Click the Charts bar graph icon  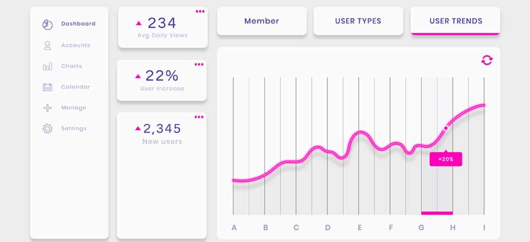pyautogui.click(x=47, y=66)
